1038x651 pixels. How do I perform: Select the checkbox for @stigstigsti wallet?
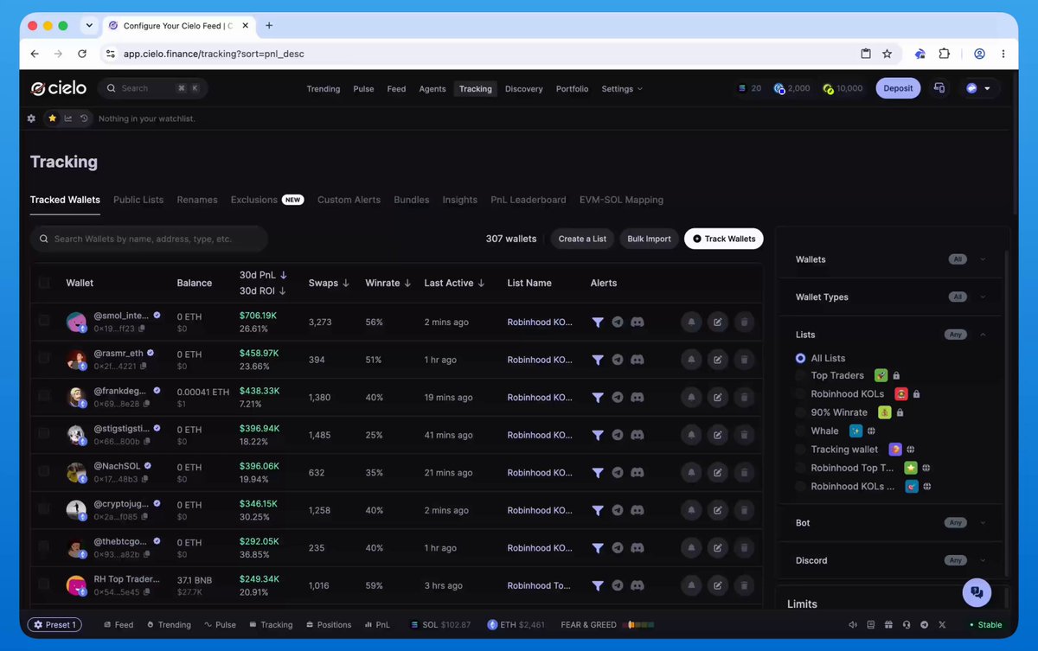pos(44,435)
